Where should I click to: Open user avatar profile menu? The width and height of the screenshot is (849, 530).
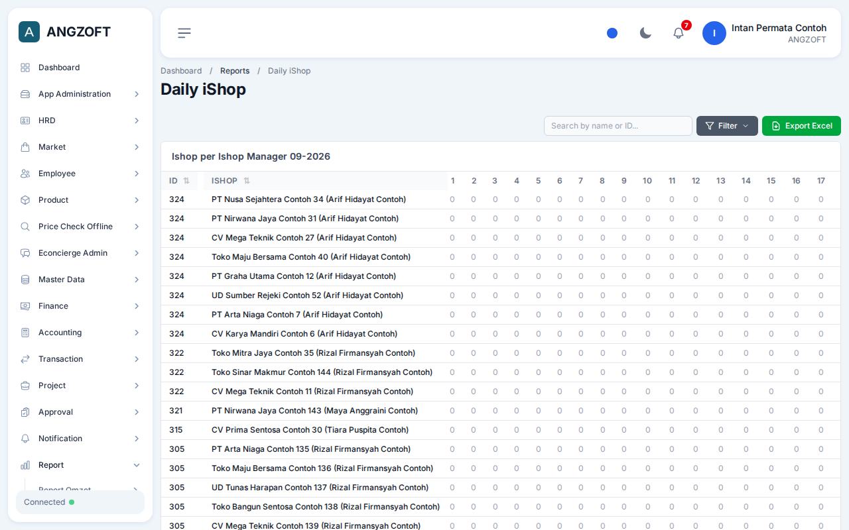(x=714, y=33)
